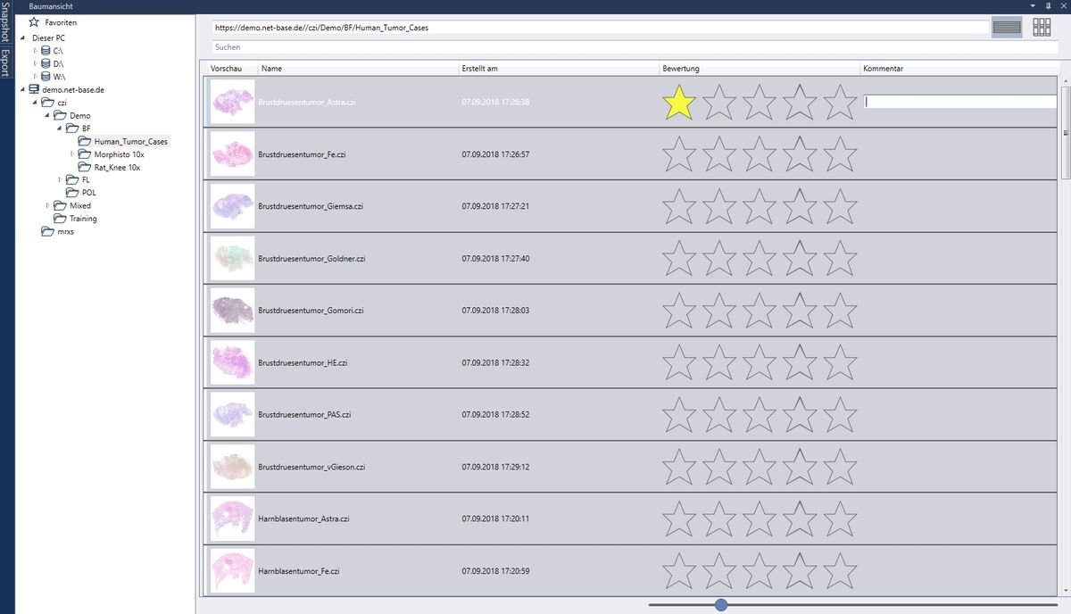Open Brustdruesentumor_Giemsa.czi preview thumbnail

click(x=232, y=206)
